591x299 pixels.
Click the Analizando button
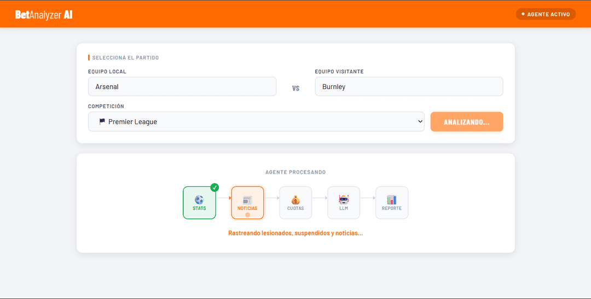[x=467, y=122]
